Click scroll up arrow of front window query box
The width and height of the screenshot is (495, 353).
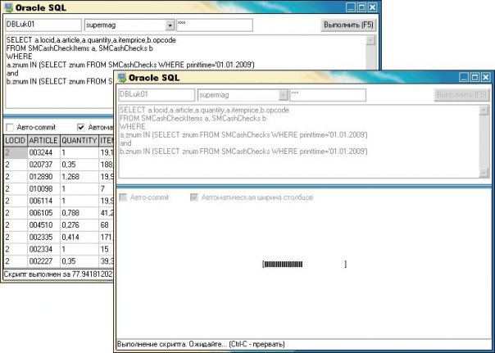(x=484, y=111)
